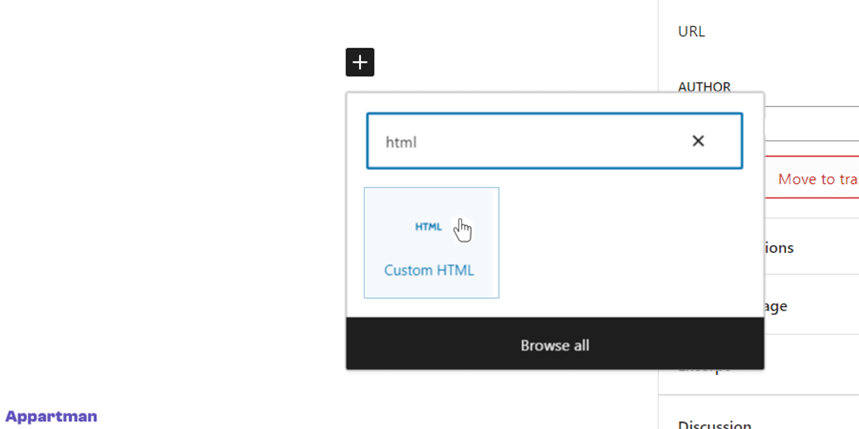Click the AUTHOR label in sidebar
The image size is (859, 429).
pos(704,87)
